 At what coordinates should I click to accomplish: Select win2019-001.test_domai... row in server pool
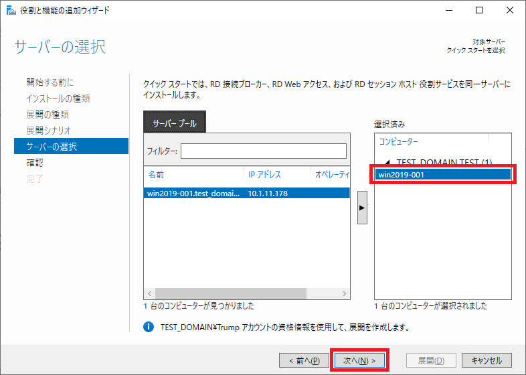pos(246,194)
